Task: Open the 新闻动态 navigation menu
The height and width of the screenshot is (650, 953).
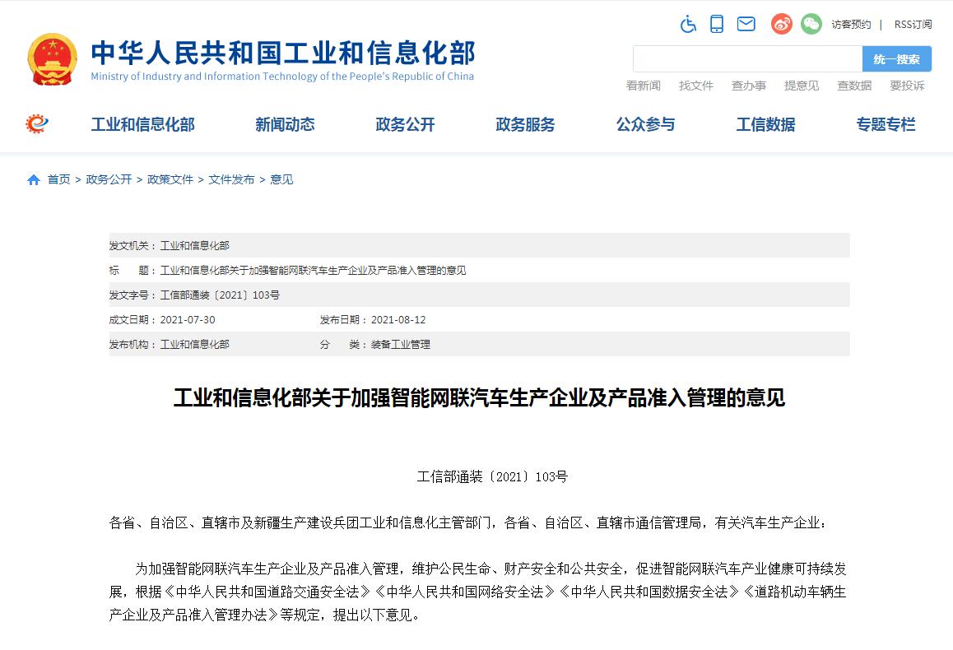Action: click(285, 124)
